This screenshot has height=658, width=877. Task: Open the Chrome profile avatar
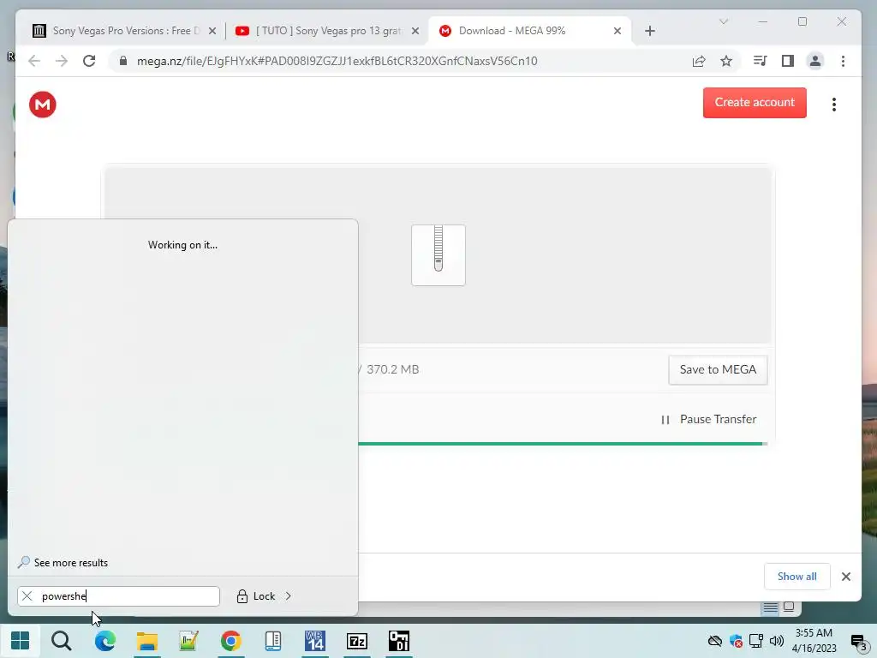(x=815, y=61)
